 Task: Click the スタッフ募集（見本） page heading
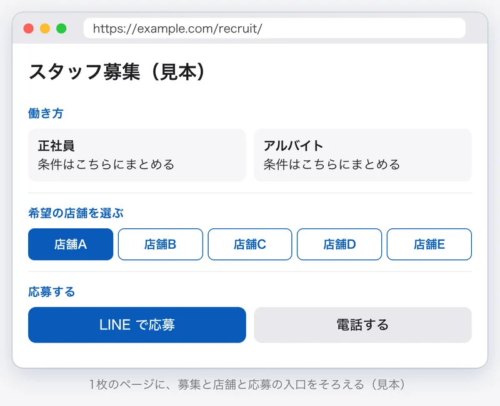coord(117,72)
